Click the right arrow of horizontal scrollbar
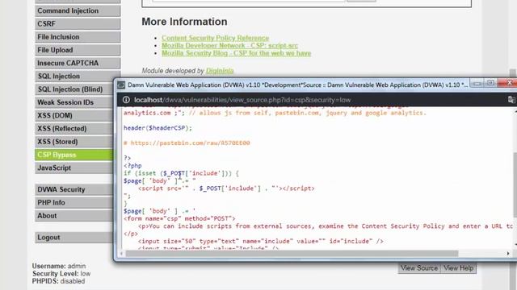This screenshot has height=290, width=517. [x=508, y=254]
